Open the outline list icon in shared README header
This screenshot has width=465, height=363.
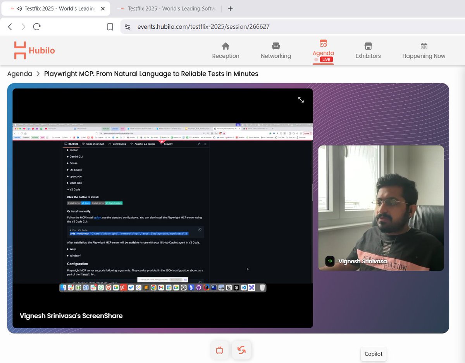tap(205, 144)
